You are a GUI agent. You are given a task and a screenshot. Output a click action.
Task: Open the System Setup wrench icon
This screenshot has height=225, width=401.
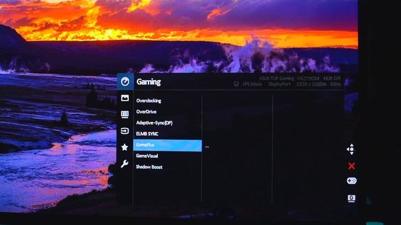125,164
